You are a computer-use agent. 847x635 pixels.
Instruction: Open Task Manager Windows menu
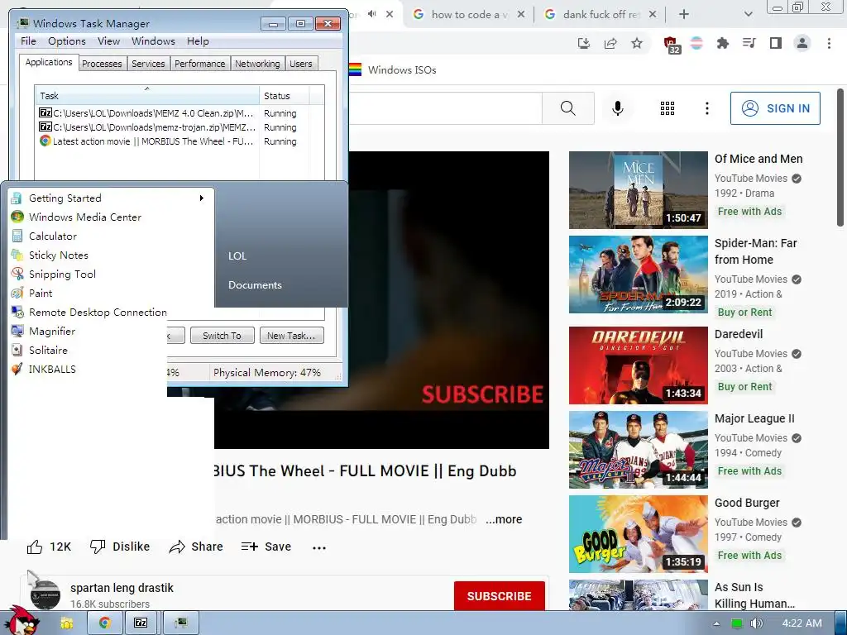(x=153, y=41)
